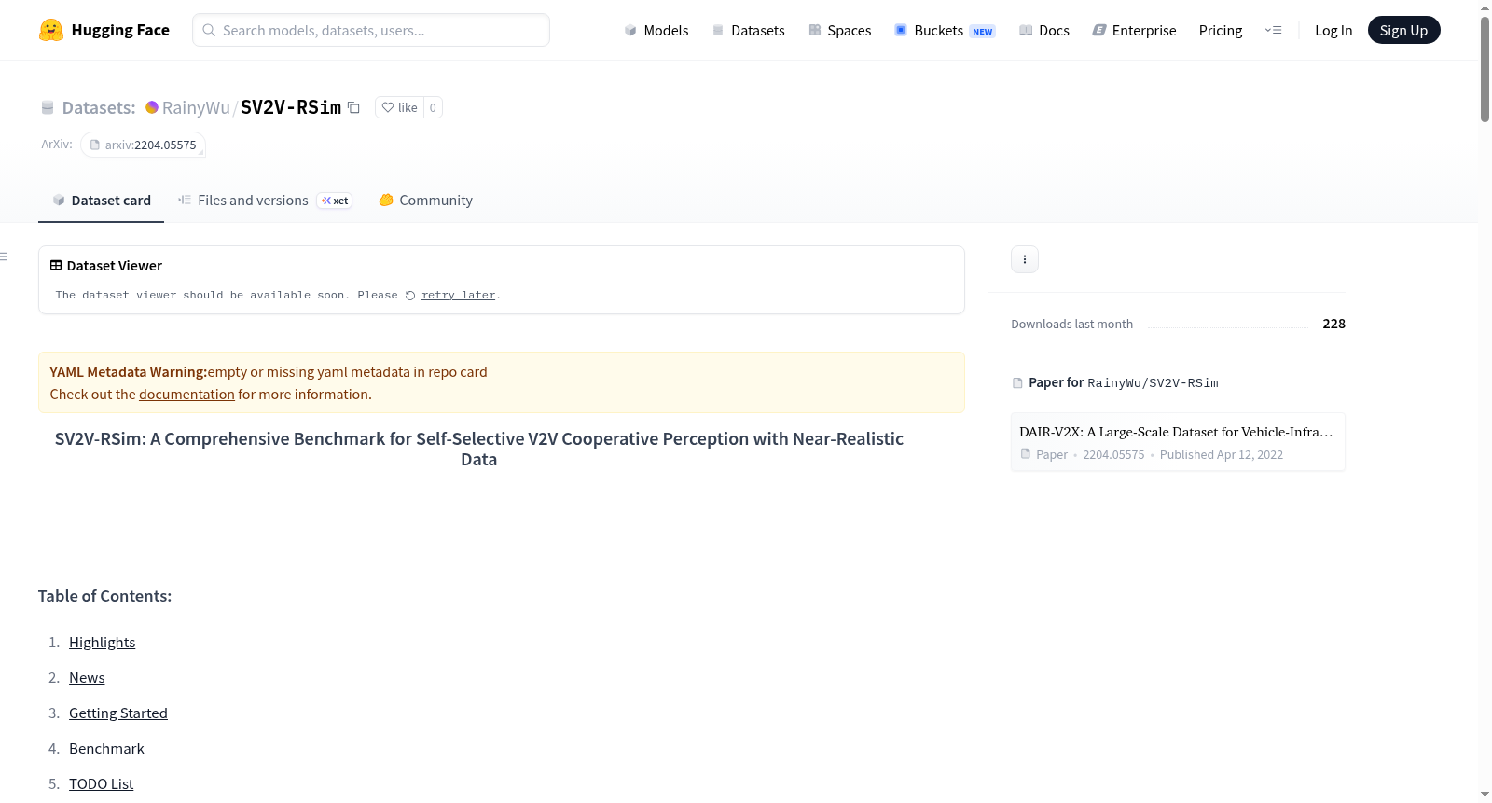Click the Downloads last month count 228
This screenshot has width=1492, height=803.
click(x=1334, y=324)
